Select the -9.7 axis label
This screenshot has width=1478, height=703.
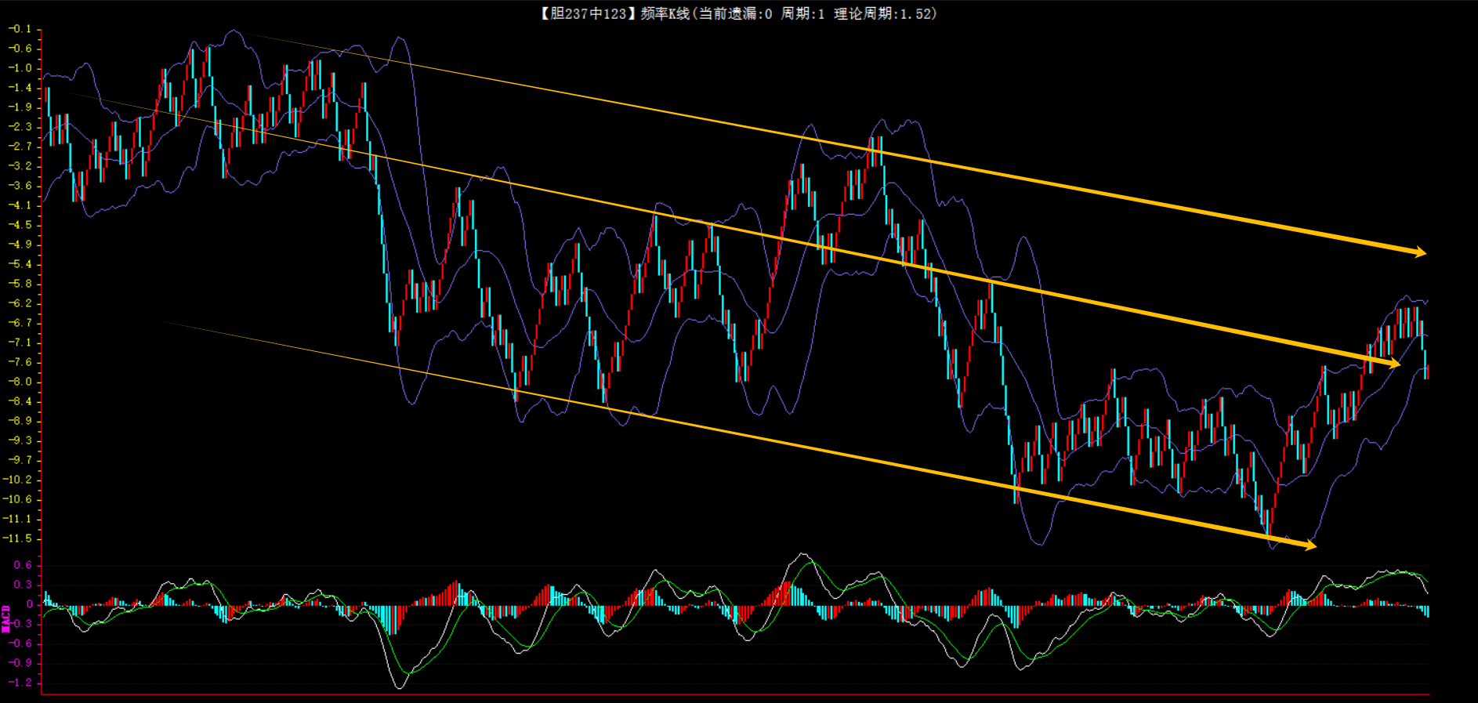[x=20, y=460]
